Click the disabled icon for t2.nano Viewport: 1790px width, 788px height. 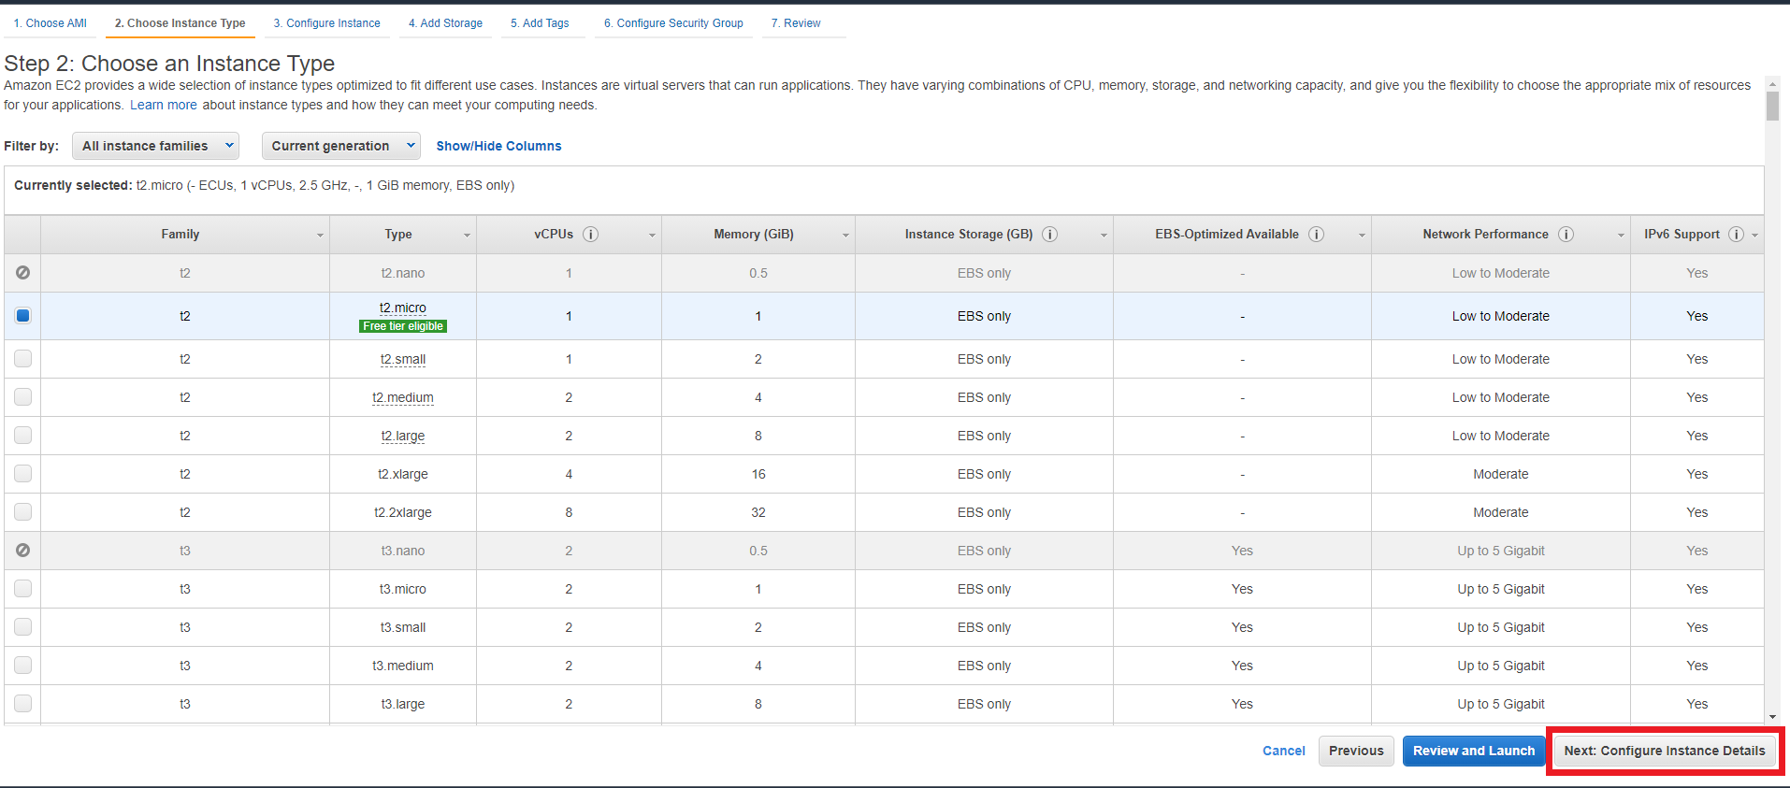coord(23,272)
